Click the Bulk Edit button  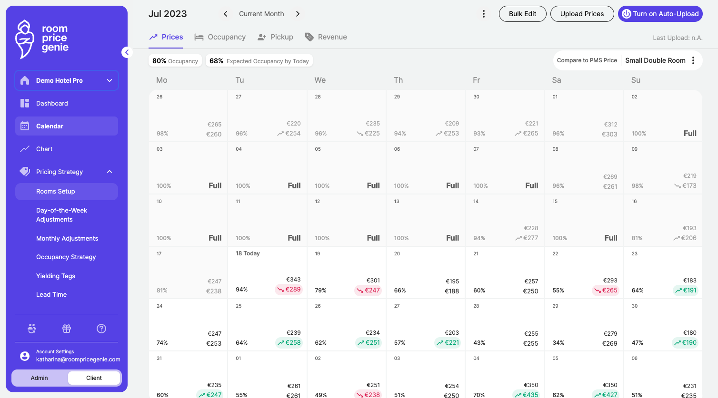tap(522, 14)
